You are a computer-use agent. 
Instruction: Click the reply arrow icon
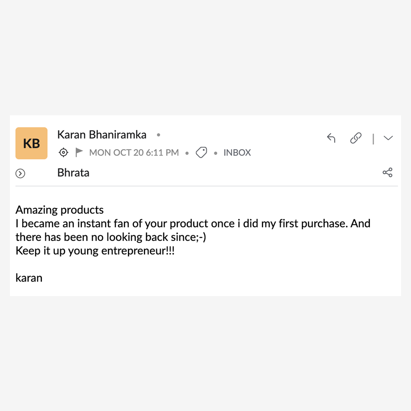(331, 138)
